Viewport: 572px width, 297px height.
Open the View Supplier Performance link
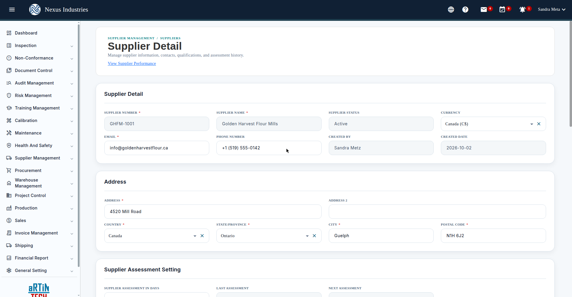(132, 63)
